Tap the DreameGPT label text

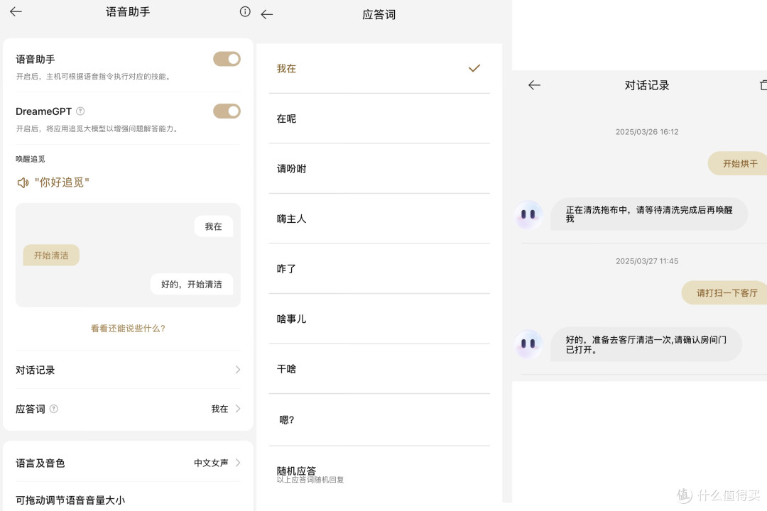[x=43, y=111]
